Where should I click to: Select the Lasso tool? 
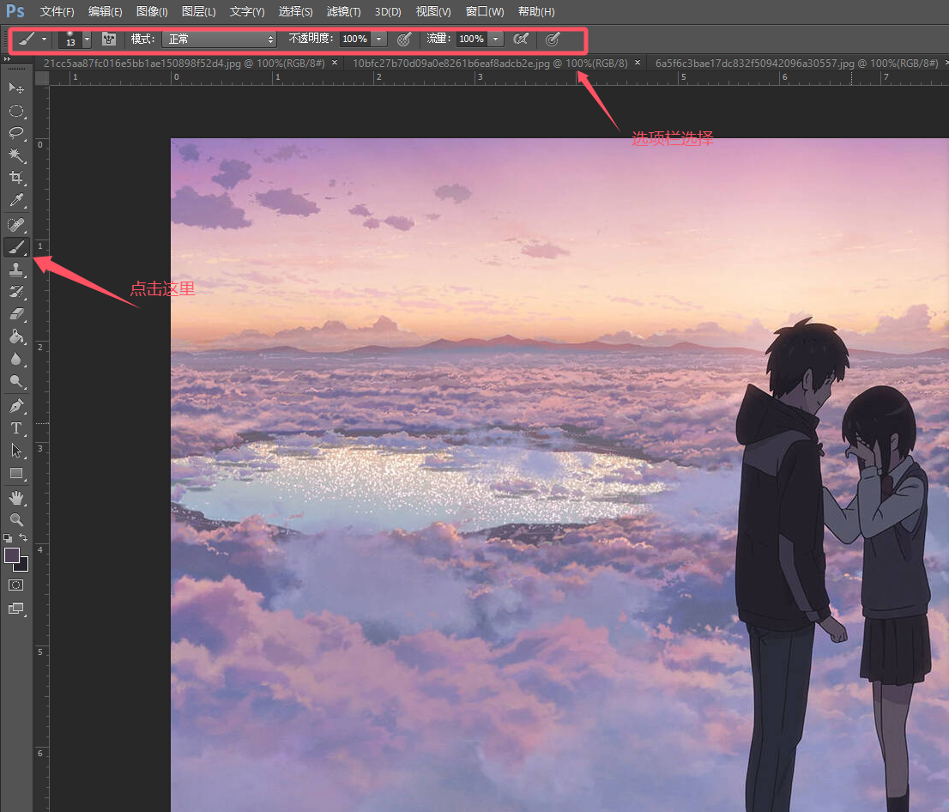(x=16, y=132)
